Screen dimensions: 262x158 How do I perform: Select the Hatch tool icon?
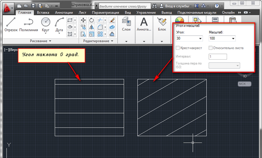(x=70, y=34)
